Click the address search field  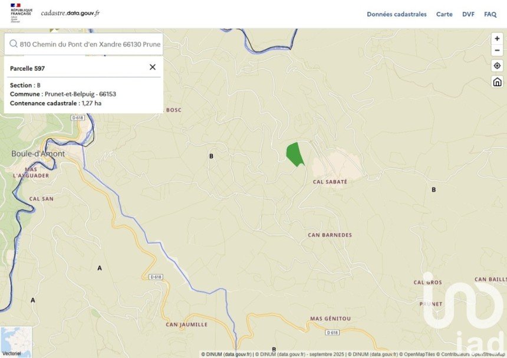click(x=90, y=44)
